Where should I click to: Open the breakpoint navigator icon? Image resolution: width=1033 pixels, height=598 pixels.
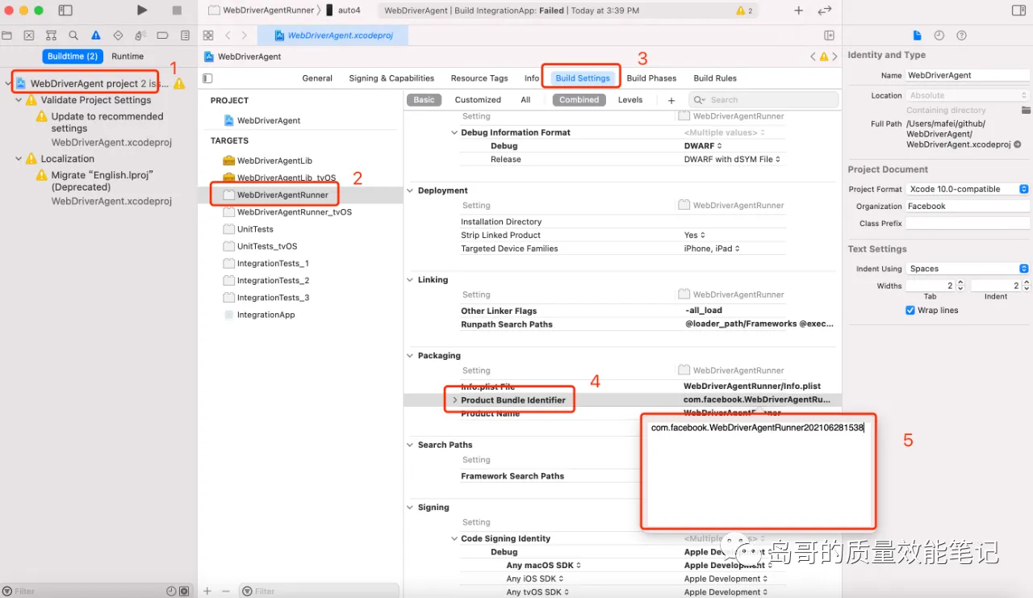162,36
